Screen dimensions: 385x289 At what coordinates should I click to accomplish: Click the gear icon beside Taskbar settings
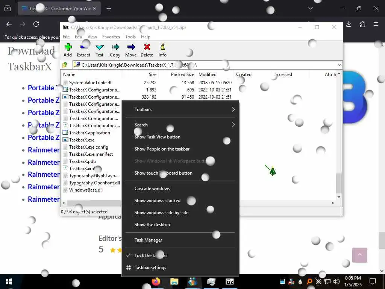coord(129,268)
